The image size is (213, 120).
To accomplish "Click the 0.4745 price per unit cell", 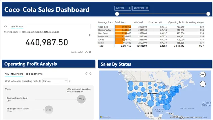I will (163, 27).
